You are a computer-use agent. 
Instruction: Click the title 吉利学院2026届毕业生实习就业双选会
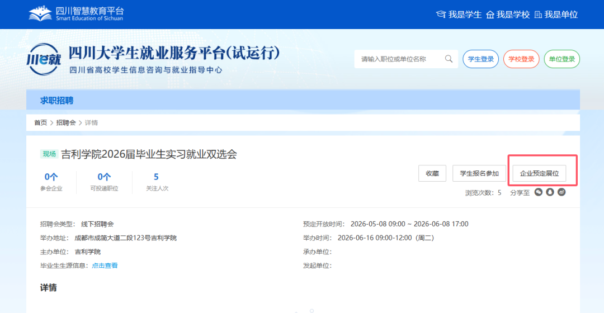[149, 154]
